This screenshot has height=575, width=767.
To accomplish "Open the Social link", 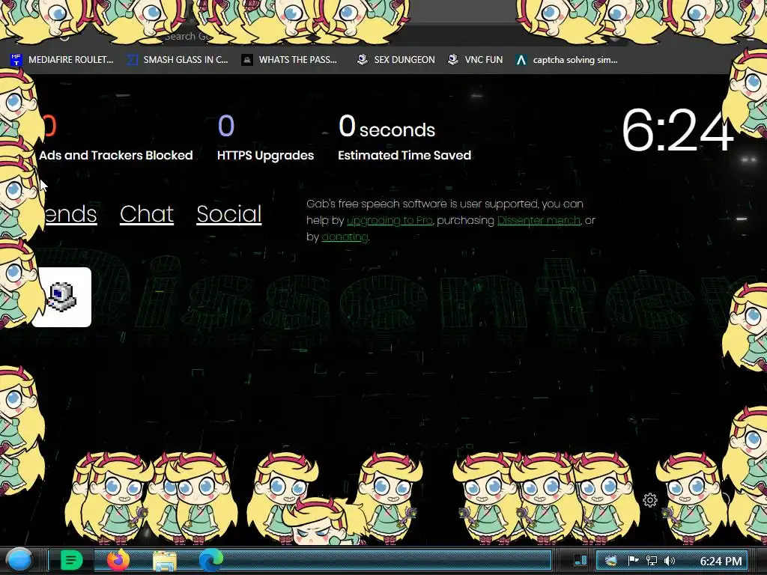I will (229, 213).
